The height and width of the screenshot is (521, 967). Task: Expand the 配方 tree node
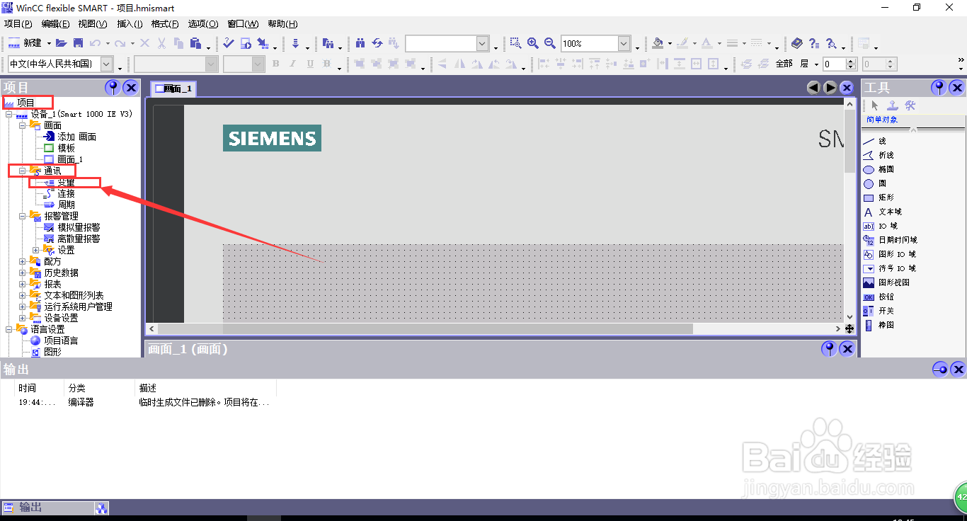23,261
